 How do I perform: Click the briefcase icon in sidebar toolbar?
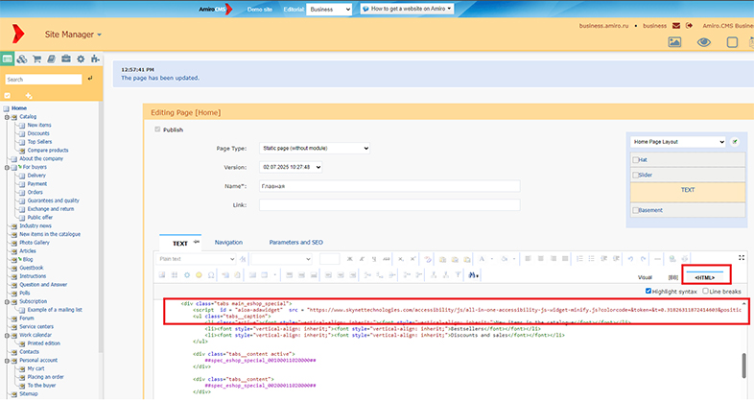click(x=66, y=59)
